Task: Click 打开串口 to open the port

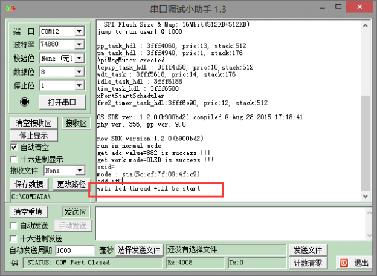Action: (62, 102)
